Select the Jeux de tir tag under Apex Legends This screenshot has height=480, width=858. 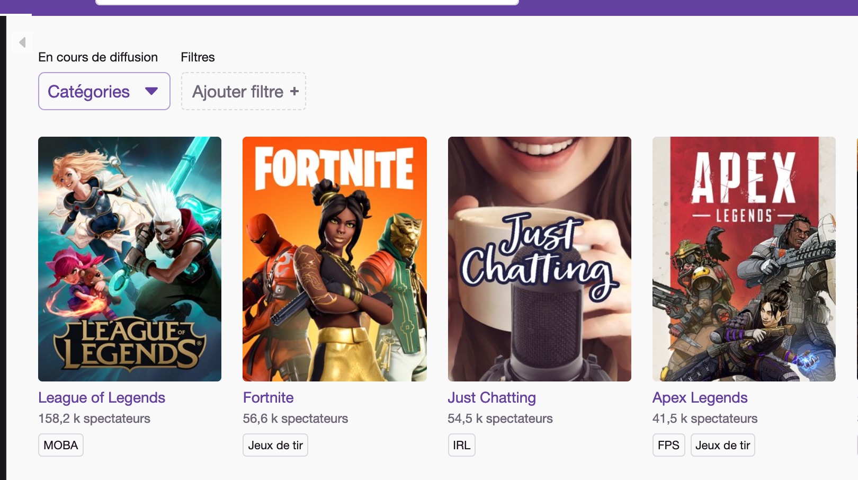(x=723, y=445)
